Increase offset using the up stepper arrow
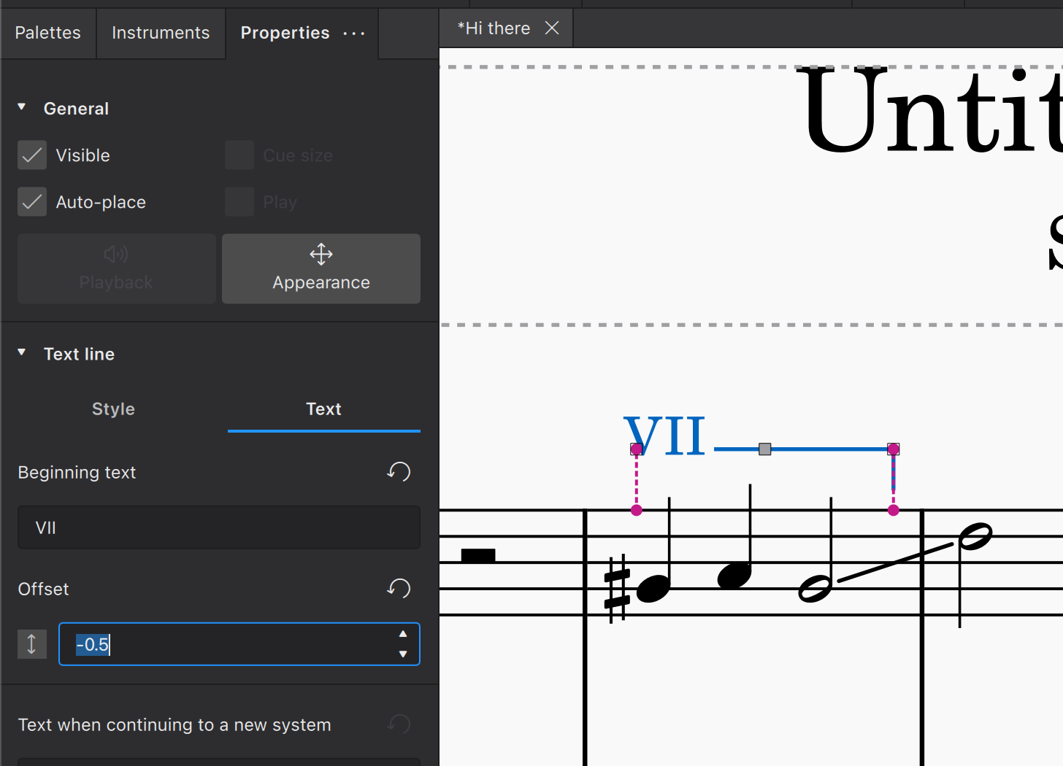The image size is (1063, 766). tap(402, 635)
